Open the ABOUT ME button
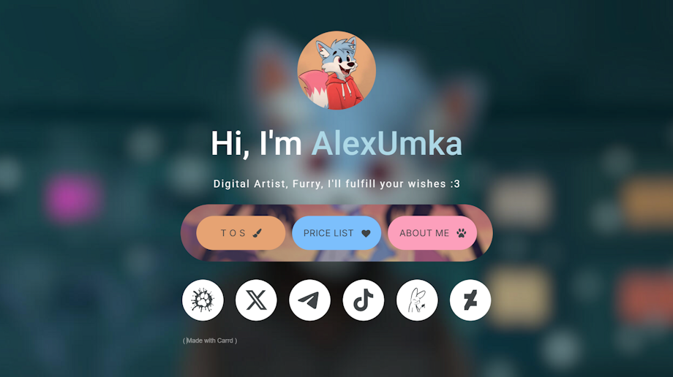Viewport: 673px width, 377px height. [x=432, y=233]
